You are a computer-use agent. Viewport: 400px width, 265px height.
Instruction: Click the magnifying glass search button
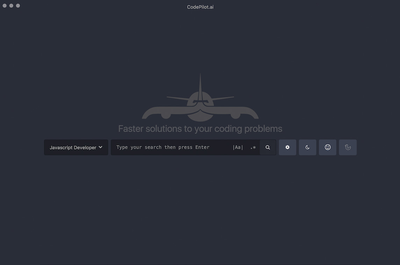point(268,148)
